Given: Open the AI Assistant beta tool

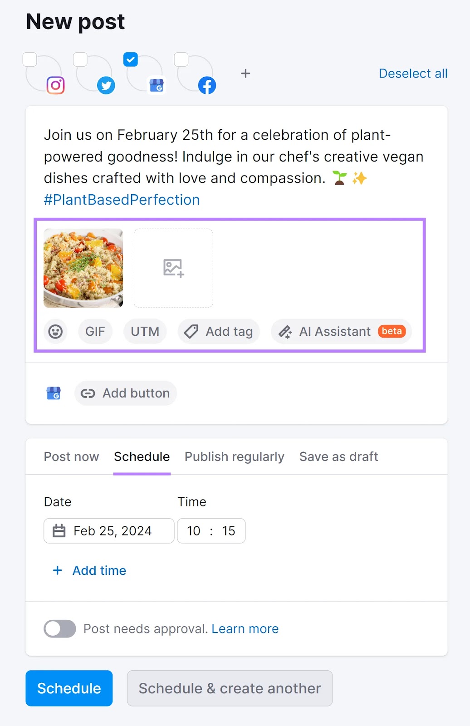Looking at the screenshot, I should pos(341,332).
